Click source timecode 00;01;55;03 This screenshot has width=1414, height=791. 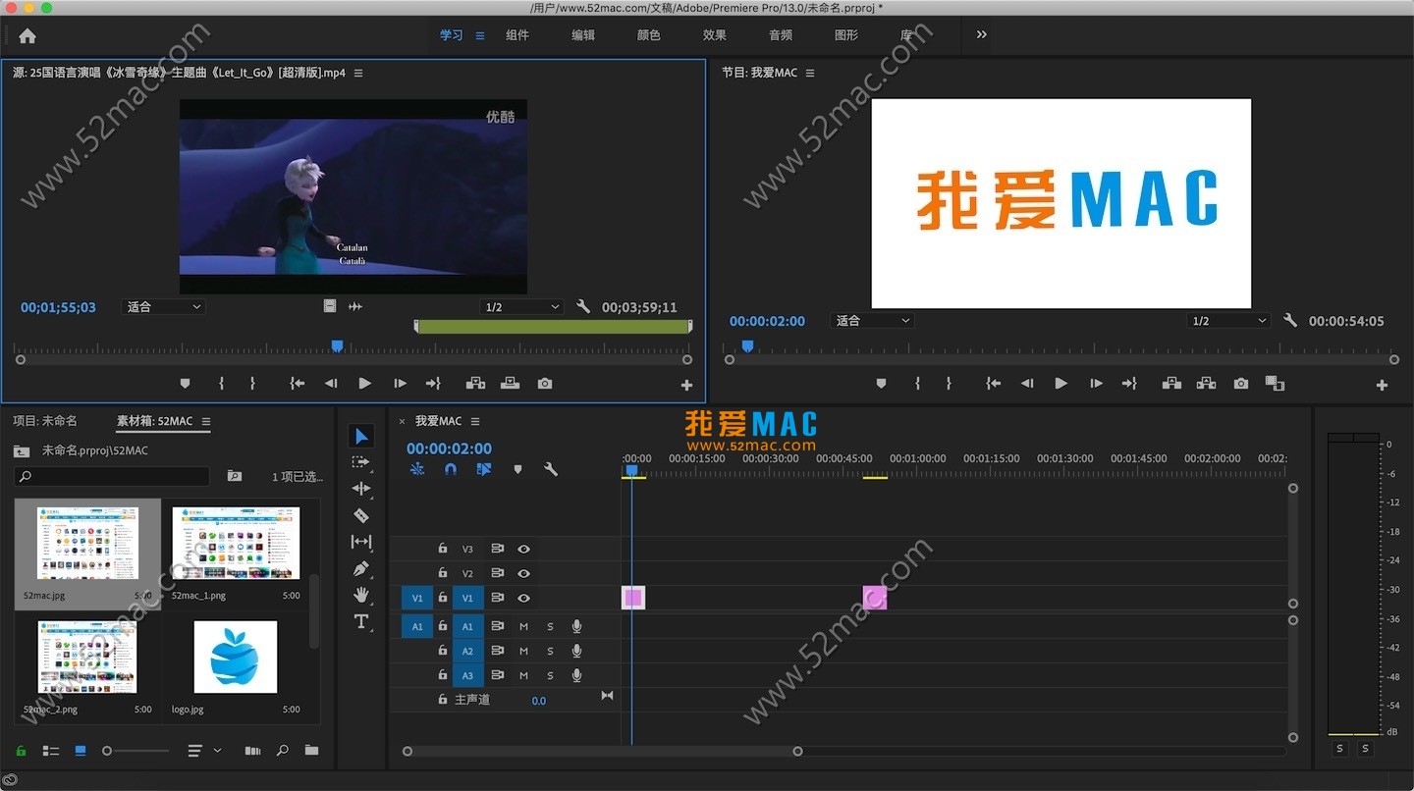pos(59,307)
